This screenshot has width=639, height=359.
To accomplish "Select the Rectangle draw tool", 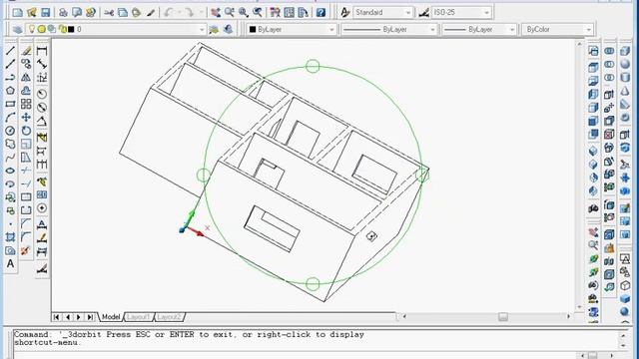I will [x=10, y=104].
